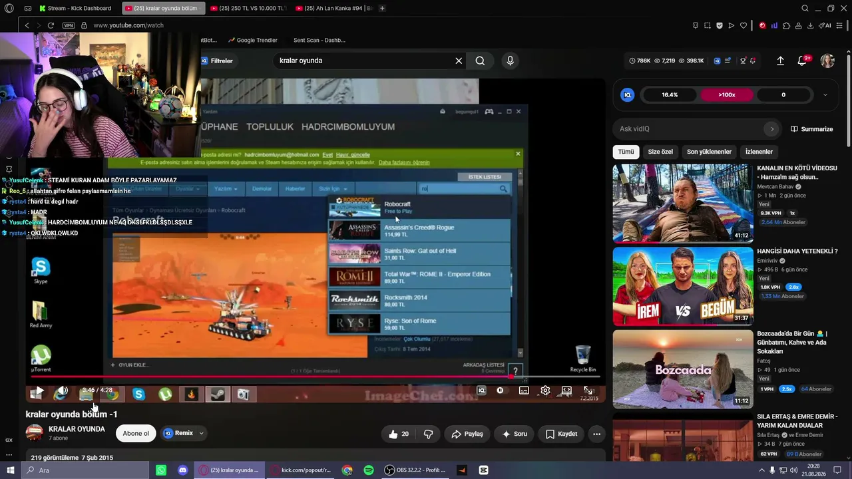Expand the vidIQ stats panel chevron
Viewport: 852px width, 479px height.
coord(825,95)
